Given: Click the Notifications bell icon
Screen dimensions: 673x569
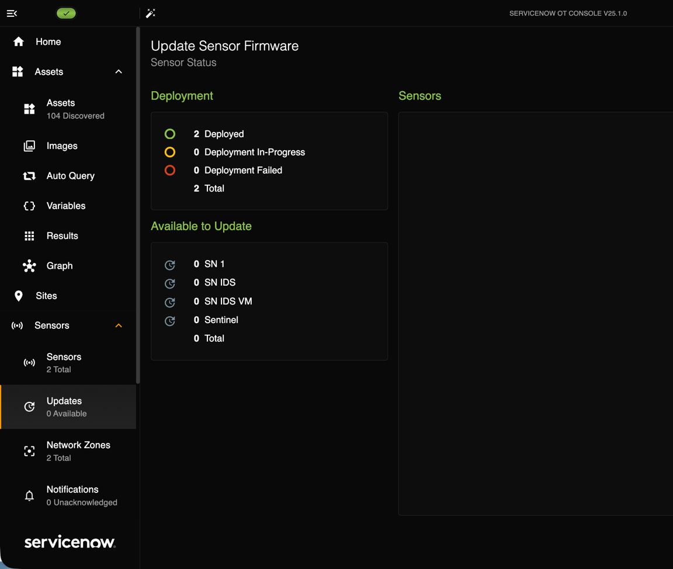Looking at the screenshot, I should tap(29, 495).
